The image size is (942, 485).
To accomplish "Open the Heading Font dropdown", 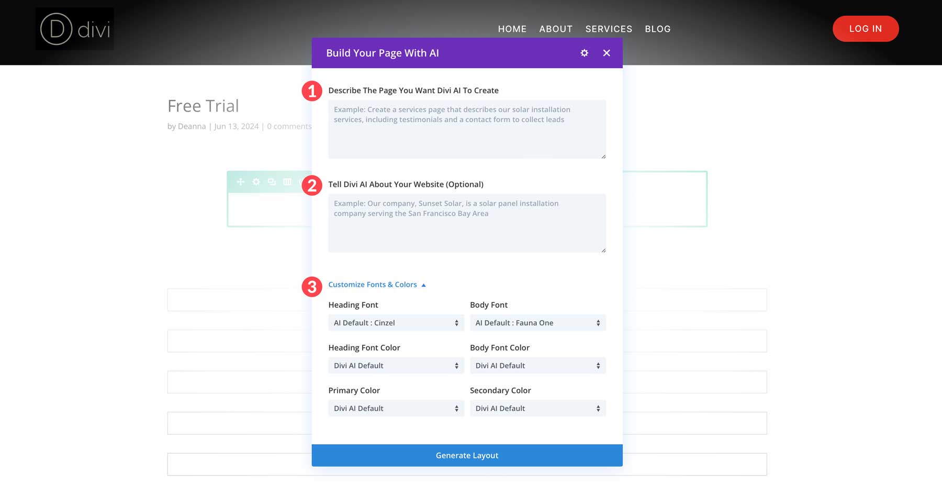I will [x=396, y=323].
